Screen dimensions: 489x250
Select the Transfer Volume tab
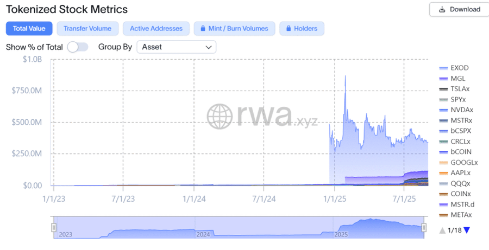[87, 29]
